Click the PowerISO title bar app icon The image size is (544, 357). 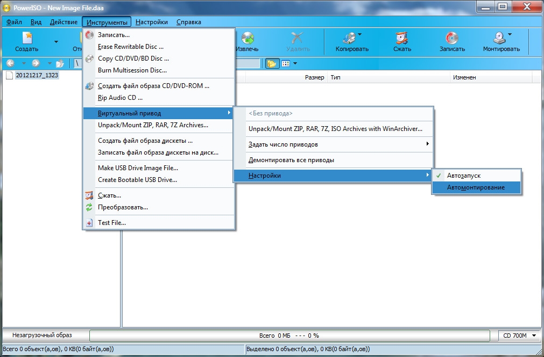(6, 8)
